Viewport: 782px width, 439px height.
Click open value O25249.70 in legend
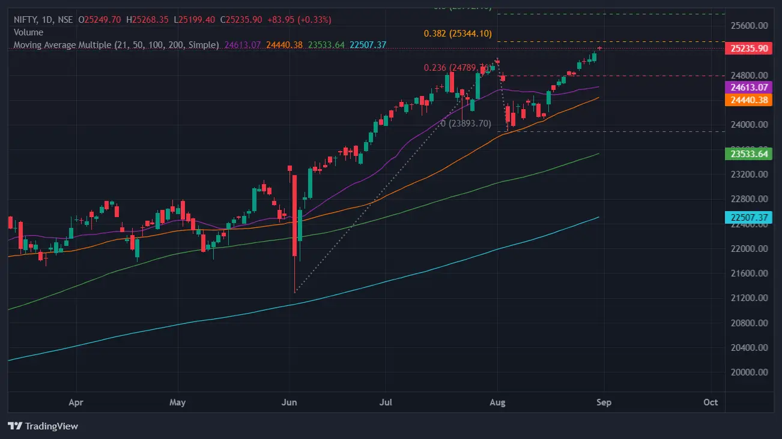click(100, 20)
